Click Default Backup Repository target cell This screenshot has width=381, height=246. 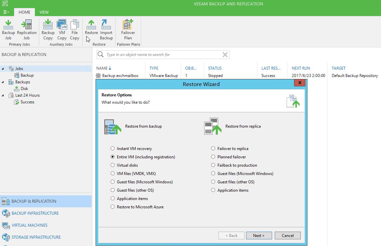point(355,76)
